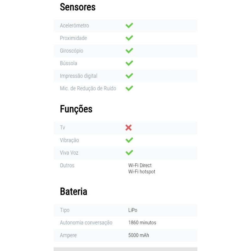
Task: Click the Impressão digital check icon
Action: click(x=129, y=76)
